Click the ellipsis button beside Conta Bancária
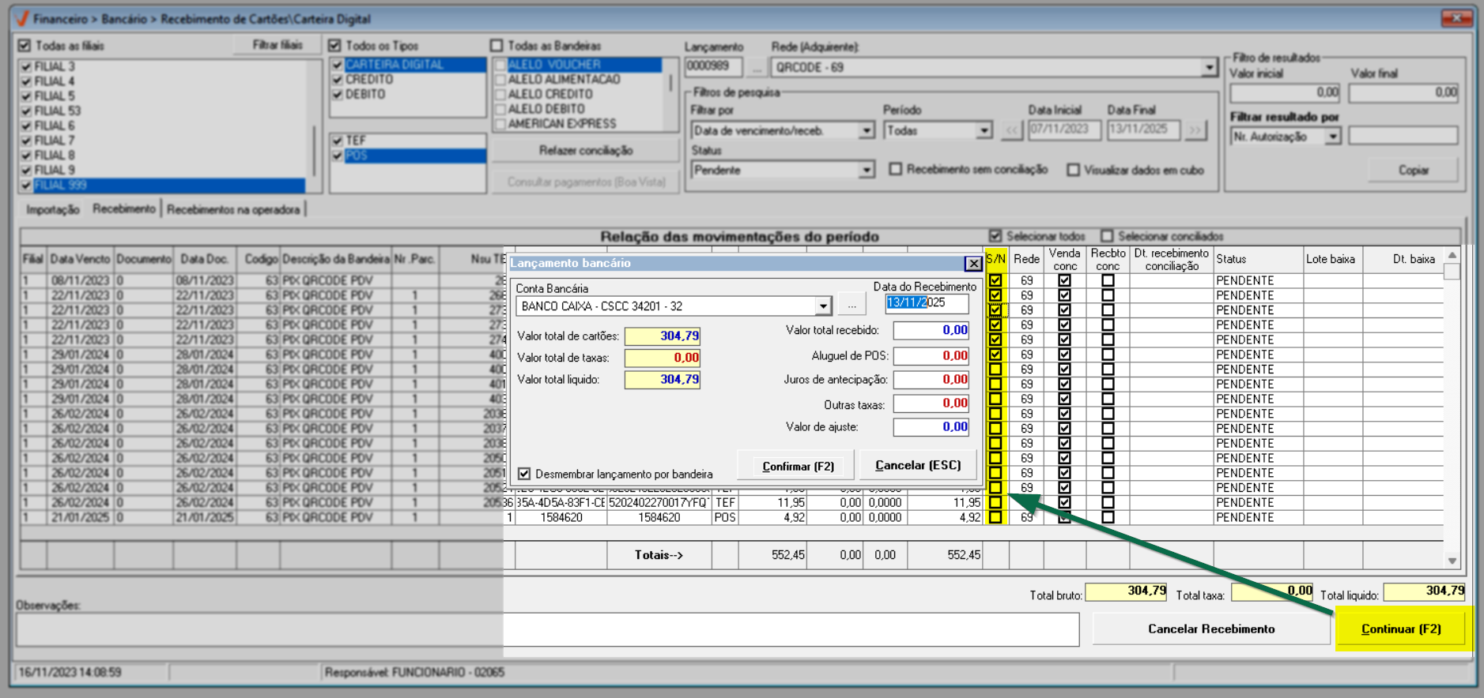 [x=852, y=306]
